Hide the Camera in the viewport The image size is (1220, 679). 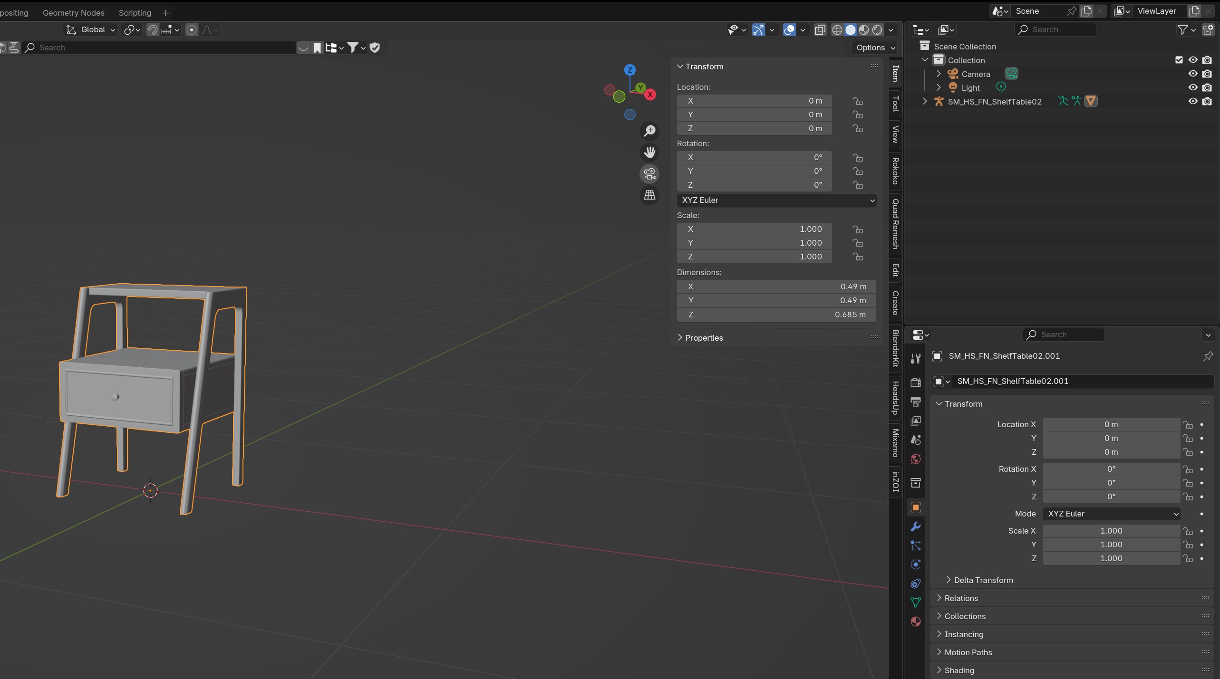pos(1193,74)
